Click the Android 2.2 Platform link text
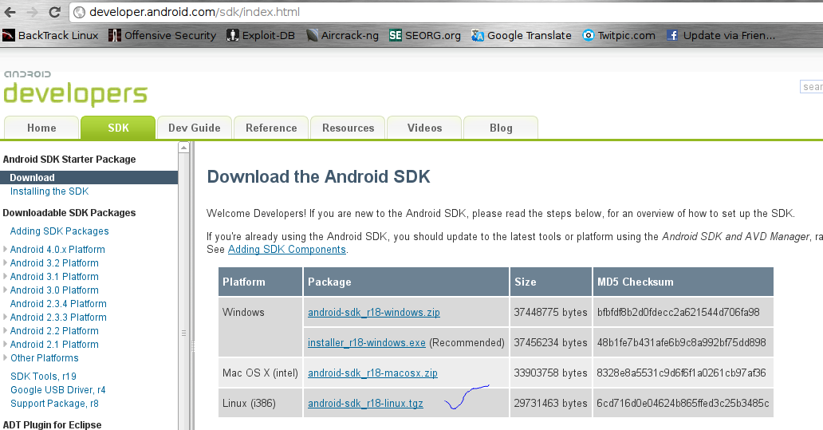Viewport: 823px width, 430px height. click(x=54, y=331)
